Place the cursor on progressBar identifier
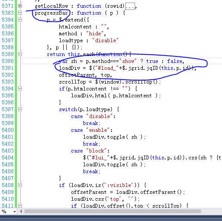Viewport: 222px width, 221px height. [x=51, y=13]
